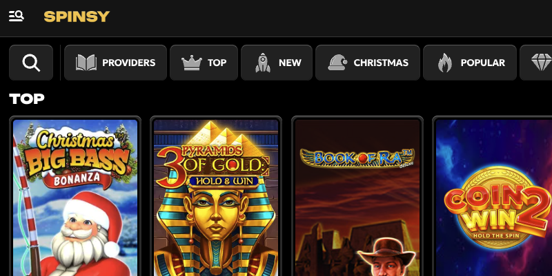Image resolution: width=552 pixels, height=276 pixels.
Task: Open the game search magnifier button
Action: coord(31,63)
